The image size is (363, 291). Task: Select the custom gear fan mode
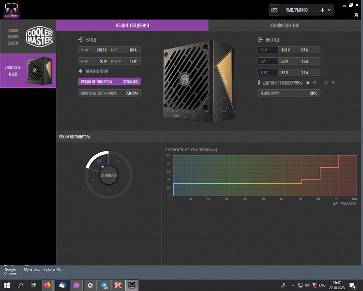point(108,191)
